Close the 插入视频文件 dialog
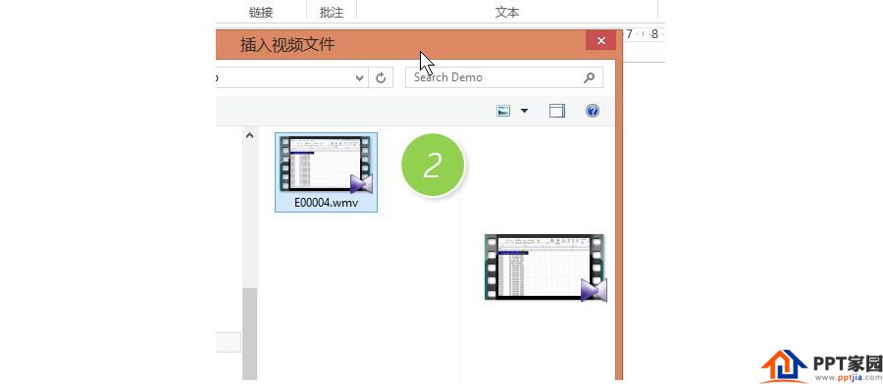The height and width of the screenshot is (384, 883). pyautogui.click(x=600, y=40)
